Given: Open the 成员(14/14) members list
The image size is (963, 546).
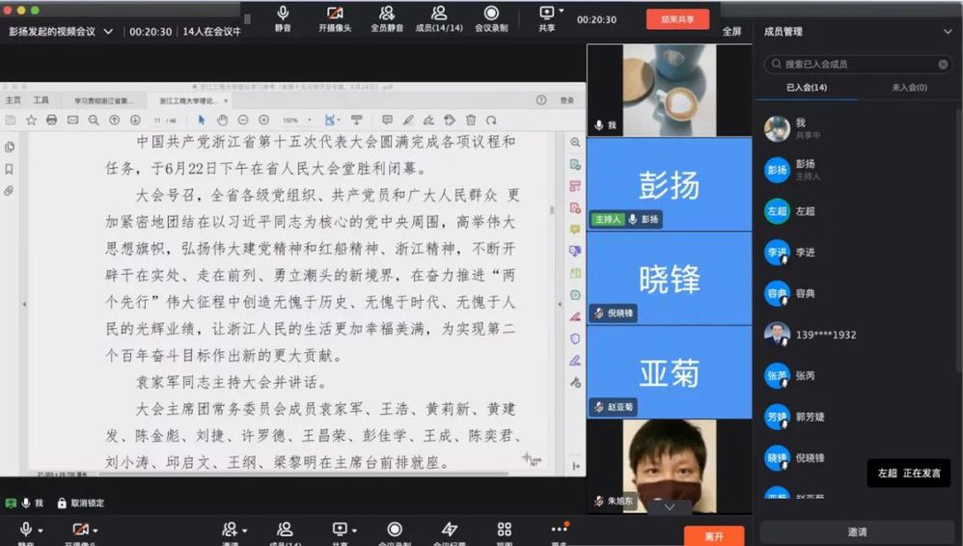Looking at the screenshot, I should point(438,14).
